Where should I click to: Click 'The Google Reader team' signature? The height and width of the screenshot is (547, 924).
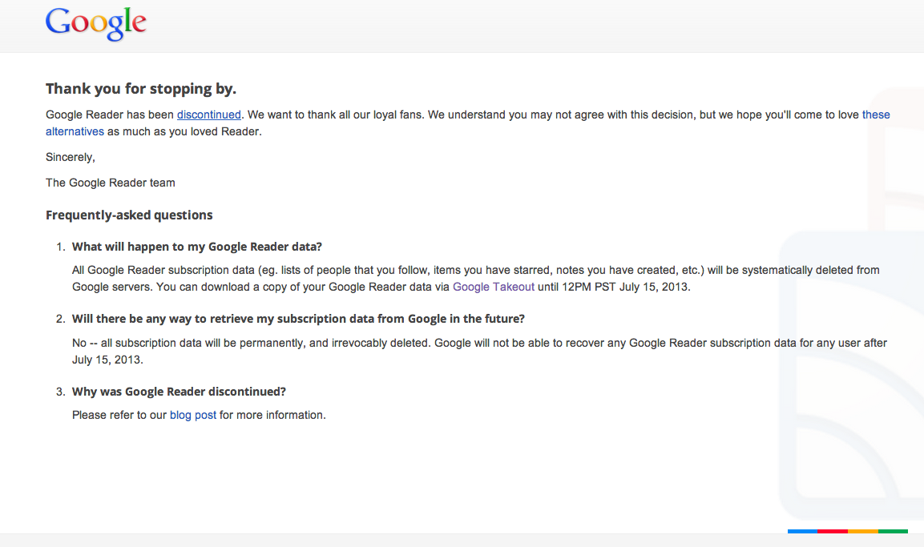coord(111,183)
